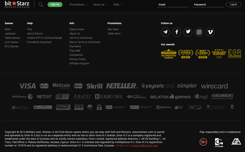Click the RNG Certified seal
Image resolution: width=245 pixels, height=152 pixels.
click(79, 107)
